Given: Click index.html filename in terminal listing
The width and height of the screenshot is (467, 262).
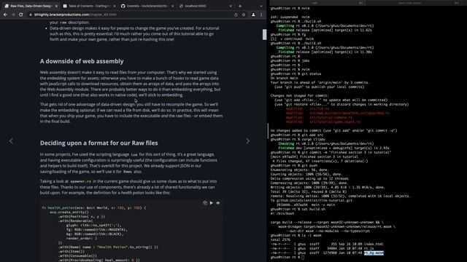Looking at the screenshot, I should [374, 245].
